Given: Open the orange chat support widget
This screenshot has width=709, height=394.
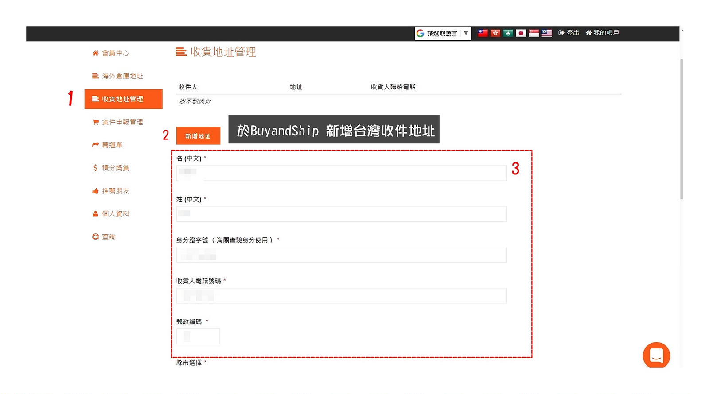Looking at the screenshot, I should (x=656, y=355).
